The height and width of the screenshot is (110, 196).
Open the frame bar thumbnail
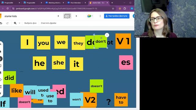[67, 16]
